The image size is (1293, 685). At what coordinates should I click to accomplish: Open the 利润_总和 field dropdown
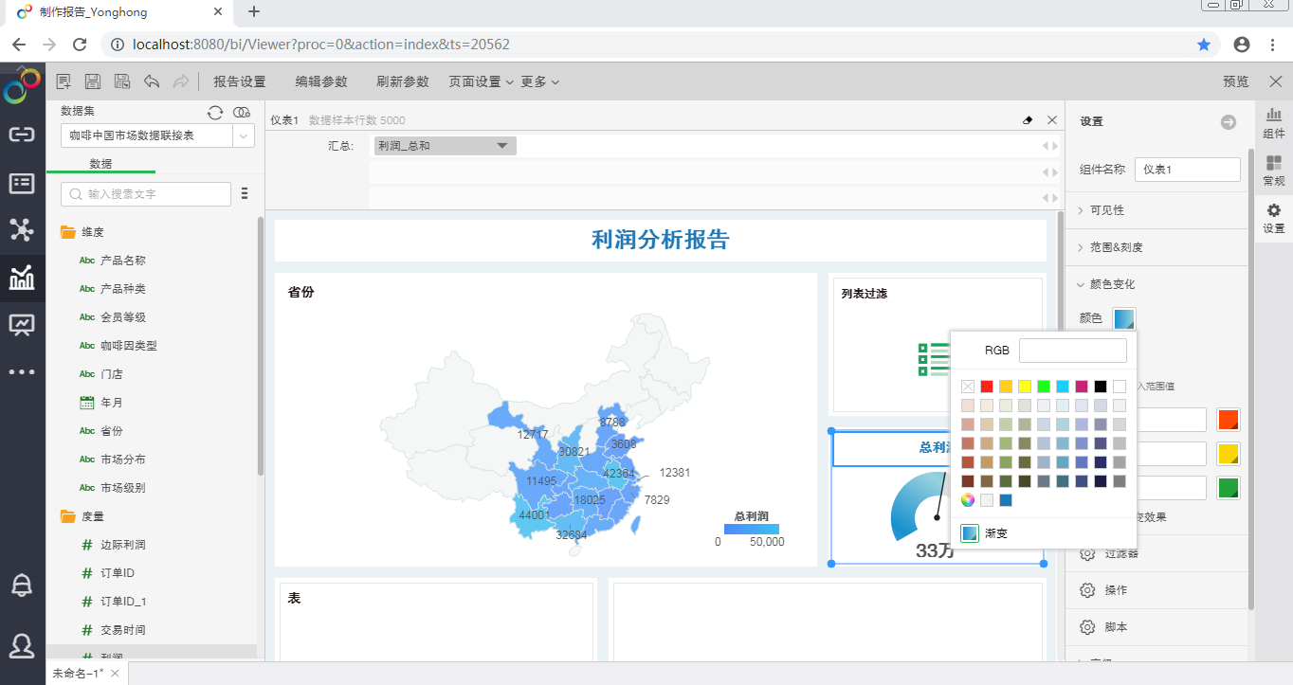[502, 146]
